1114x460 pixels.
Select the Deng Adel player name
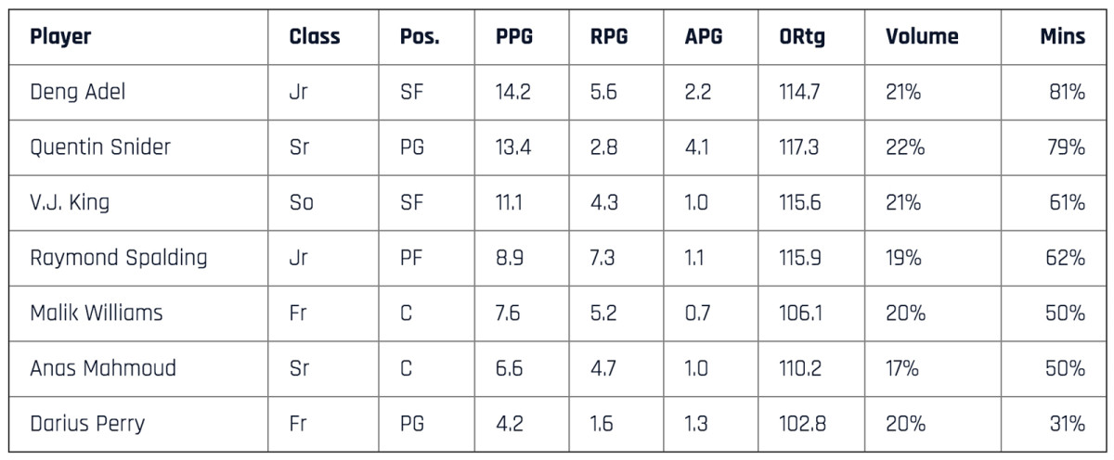(x=77, y=93)
